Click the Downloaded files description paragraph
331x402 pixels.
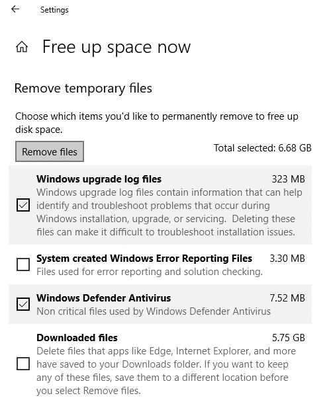[x=166, y=371]
